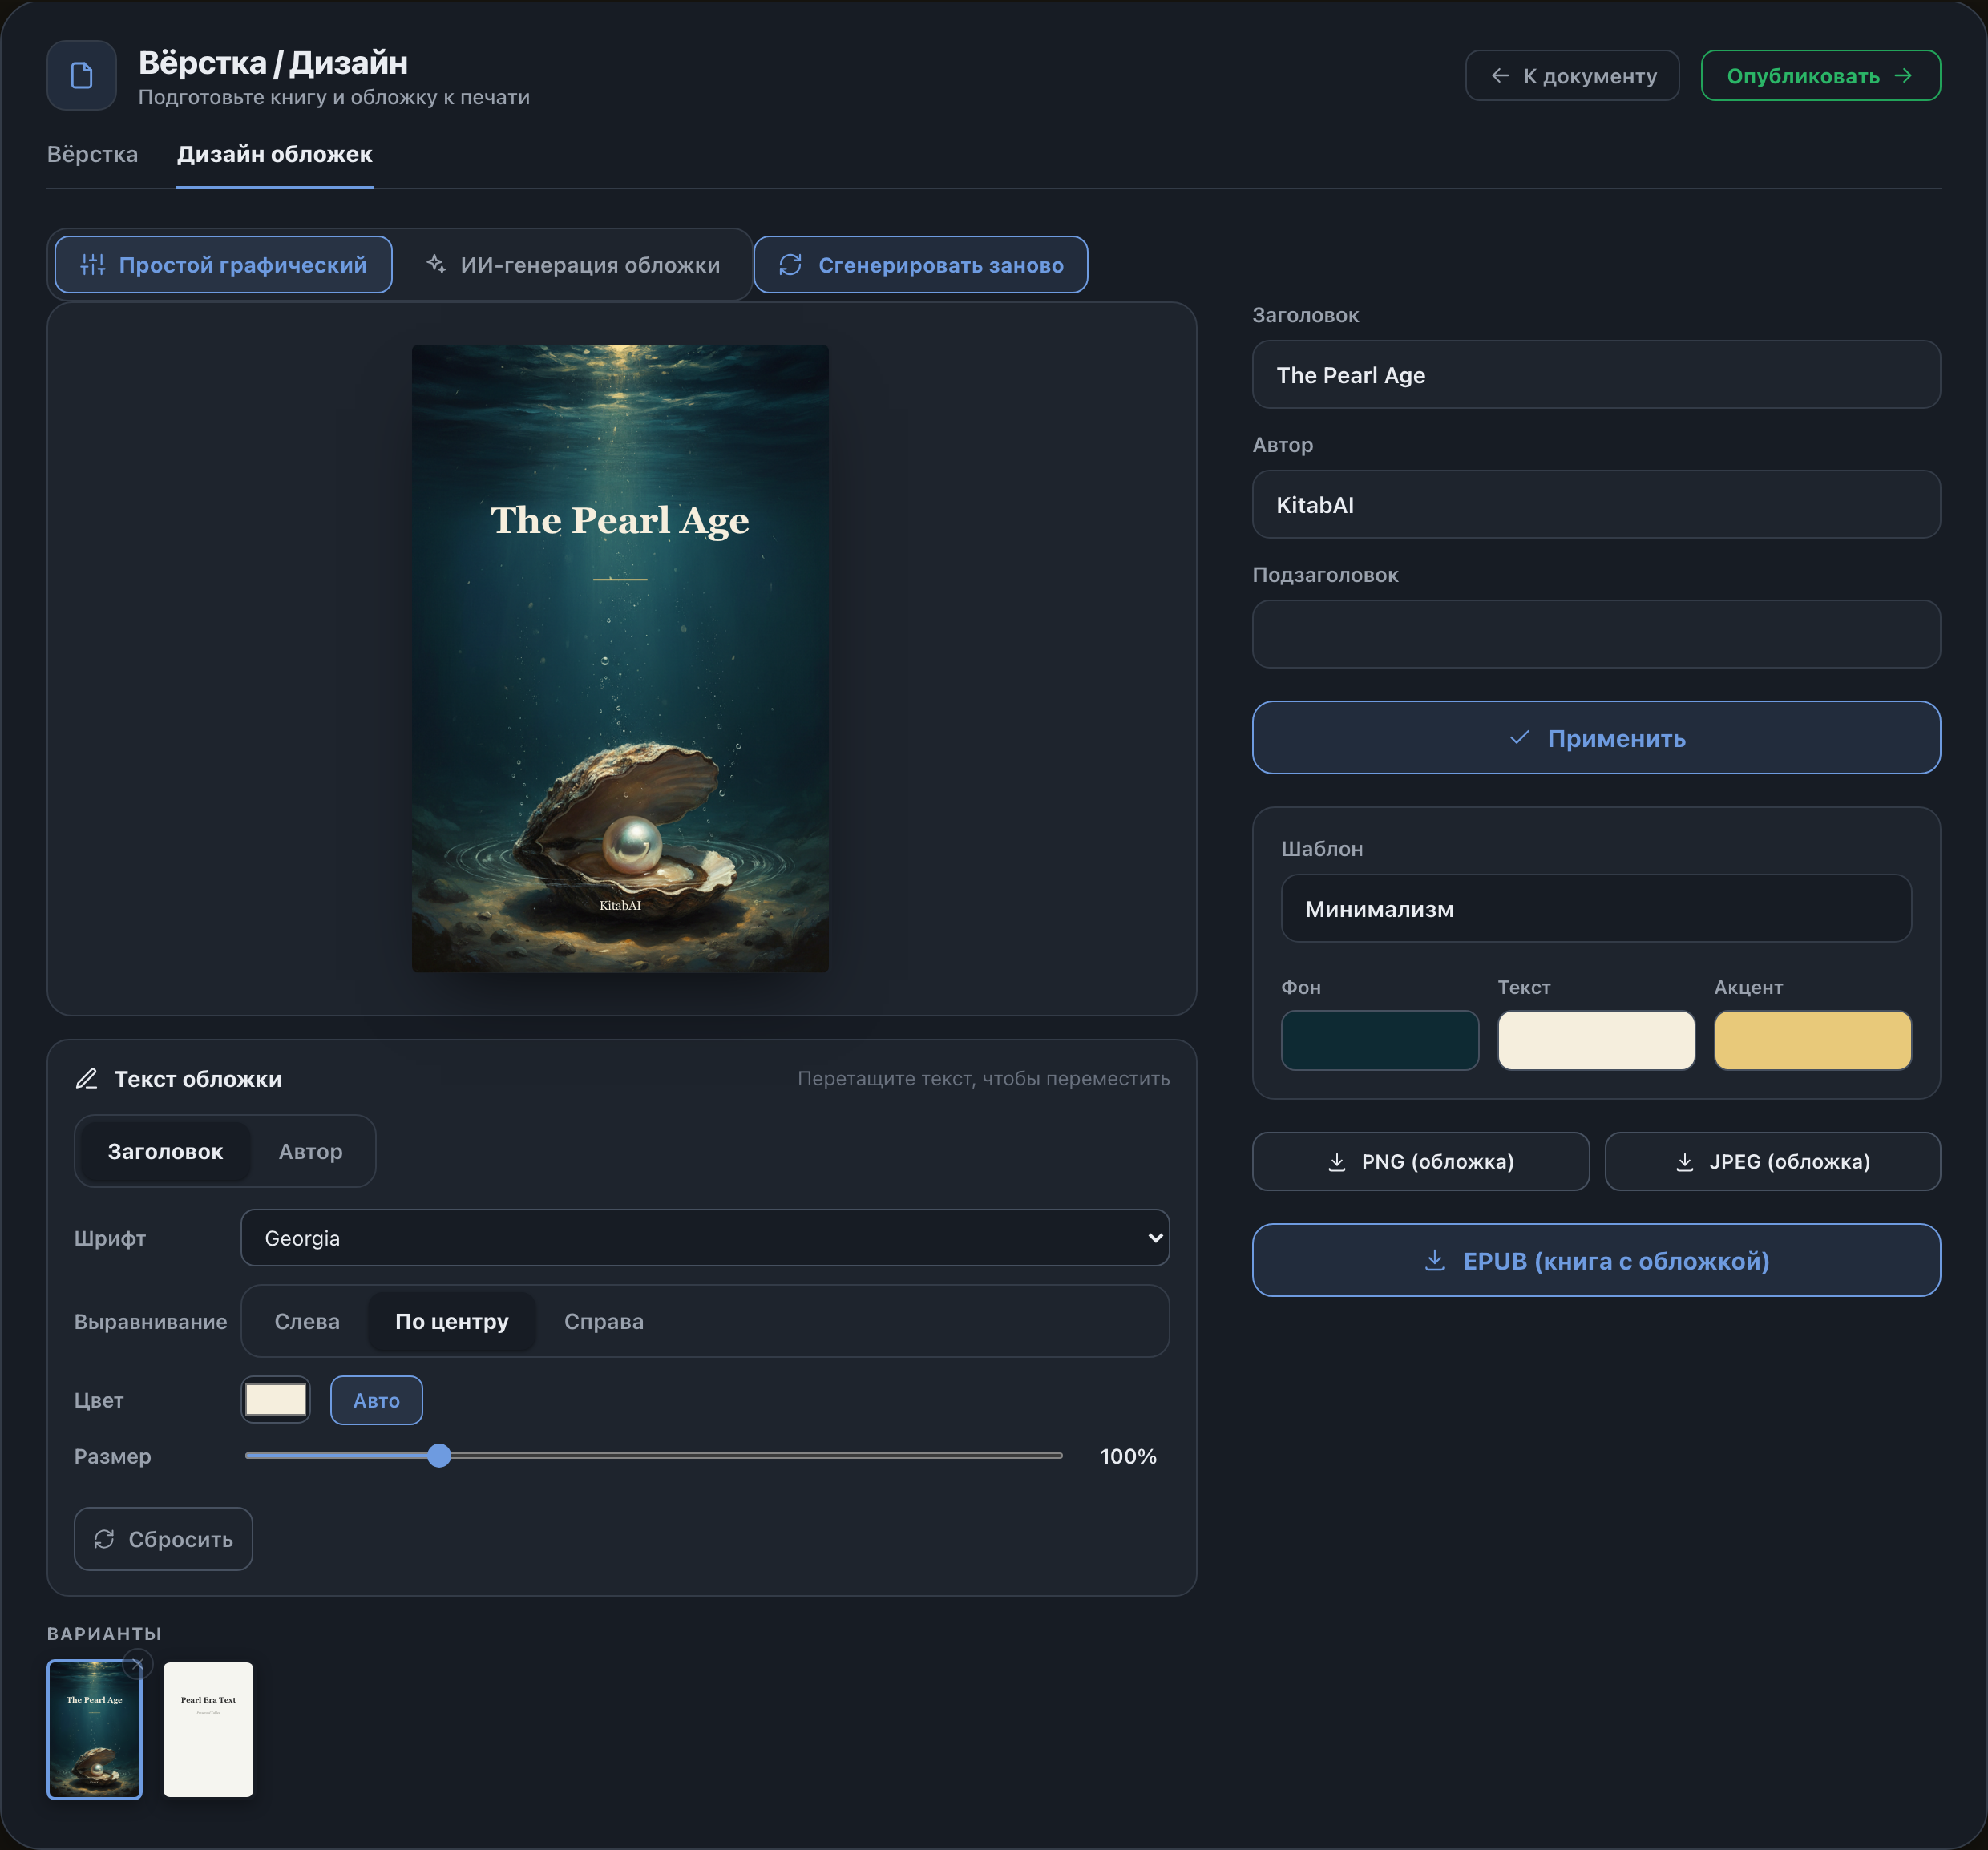Enable Авто color for the title
Viewport: 1988px width, 1850px height.
[x=376, y=1400]
